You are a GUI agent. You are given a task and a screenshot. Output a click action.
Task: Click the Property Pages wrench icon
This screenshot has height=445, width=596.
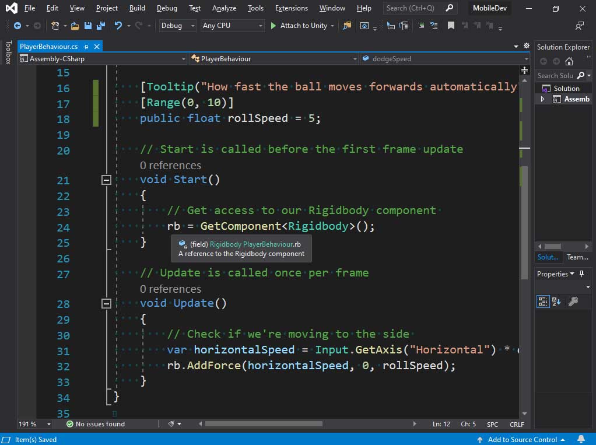573,302
